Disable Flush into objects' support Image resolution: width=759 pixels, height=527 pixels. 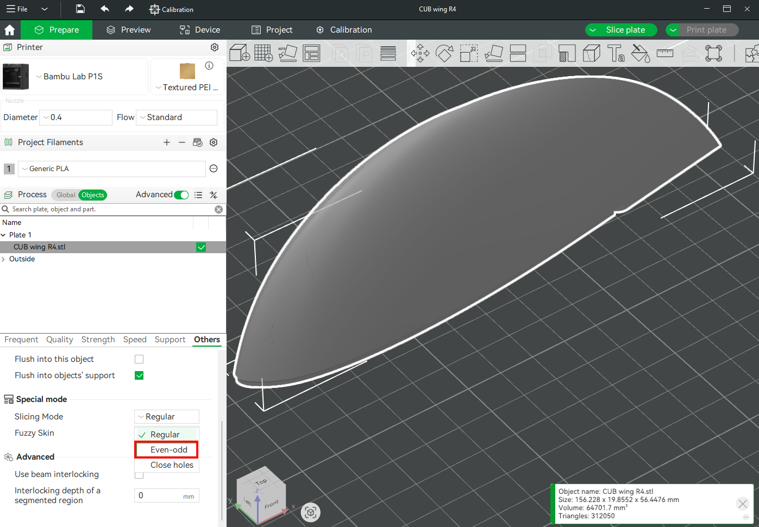tap(139, 375)
